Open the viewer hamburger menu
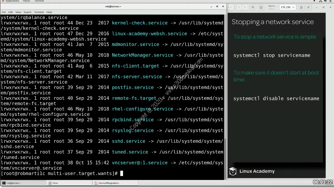334x188 pixels. [x=309, y=7]
